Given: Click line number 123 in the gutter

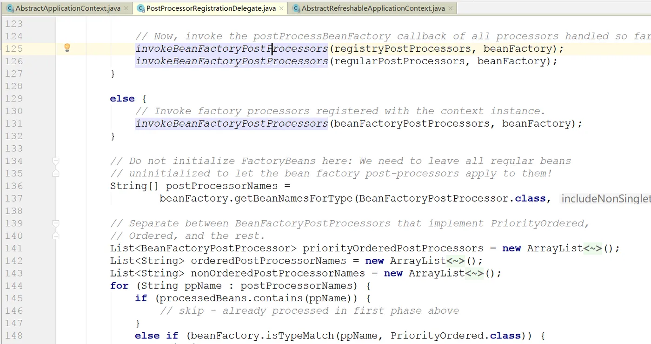Looking at the screenshot, I should coord(13,24).
